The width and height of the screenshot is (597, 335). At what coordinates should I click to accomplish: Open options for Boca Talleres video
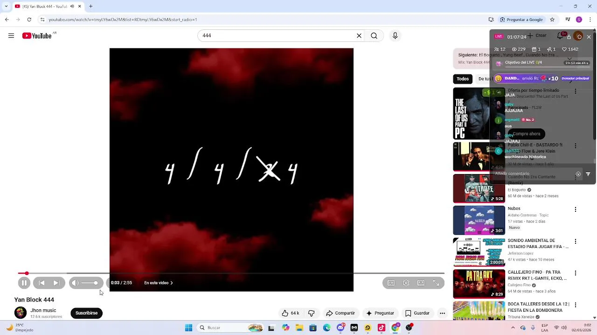(x=576, y=305)
